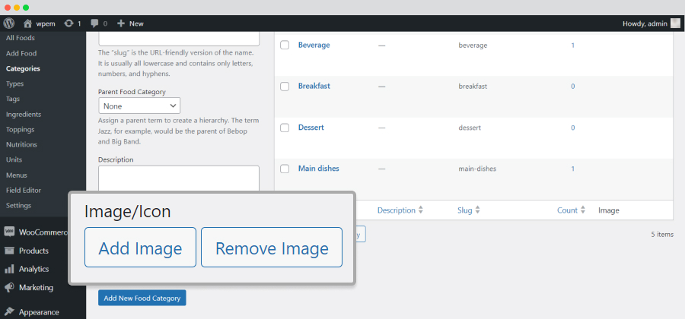Open Dessert count link of 0
Image resolution: width=685 pixels, height=319 pixels.
tap(572, 128)
